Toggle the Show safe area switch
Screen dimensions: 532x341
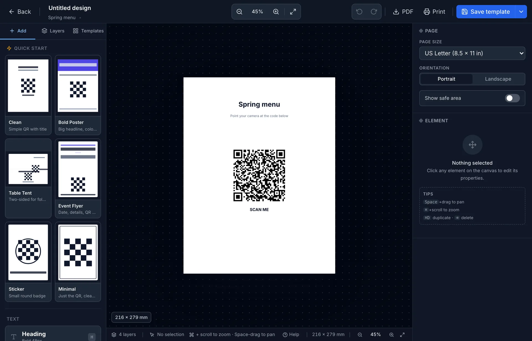pos(512,98)
